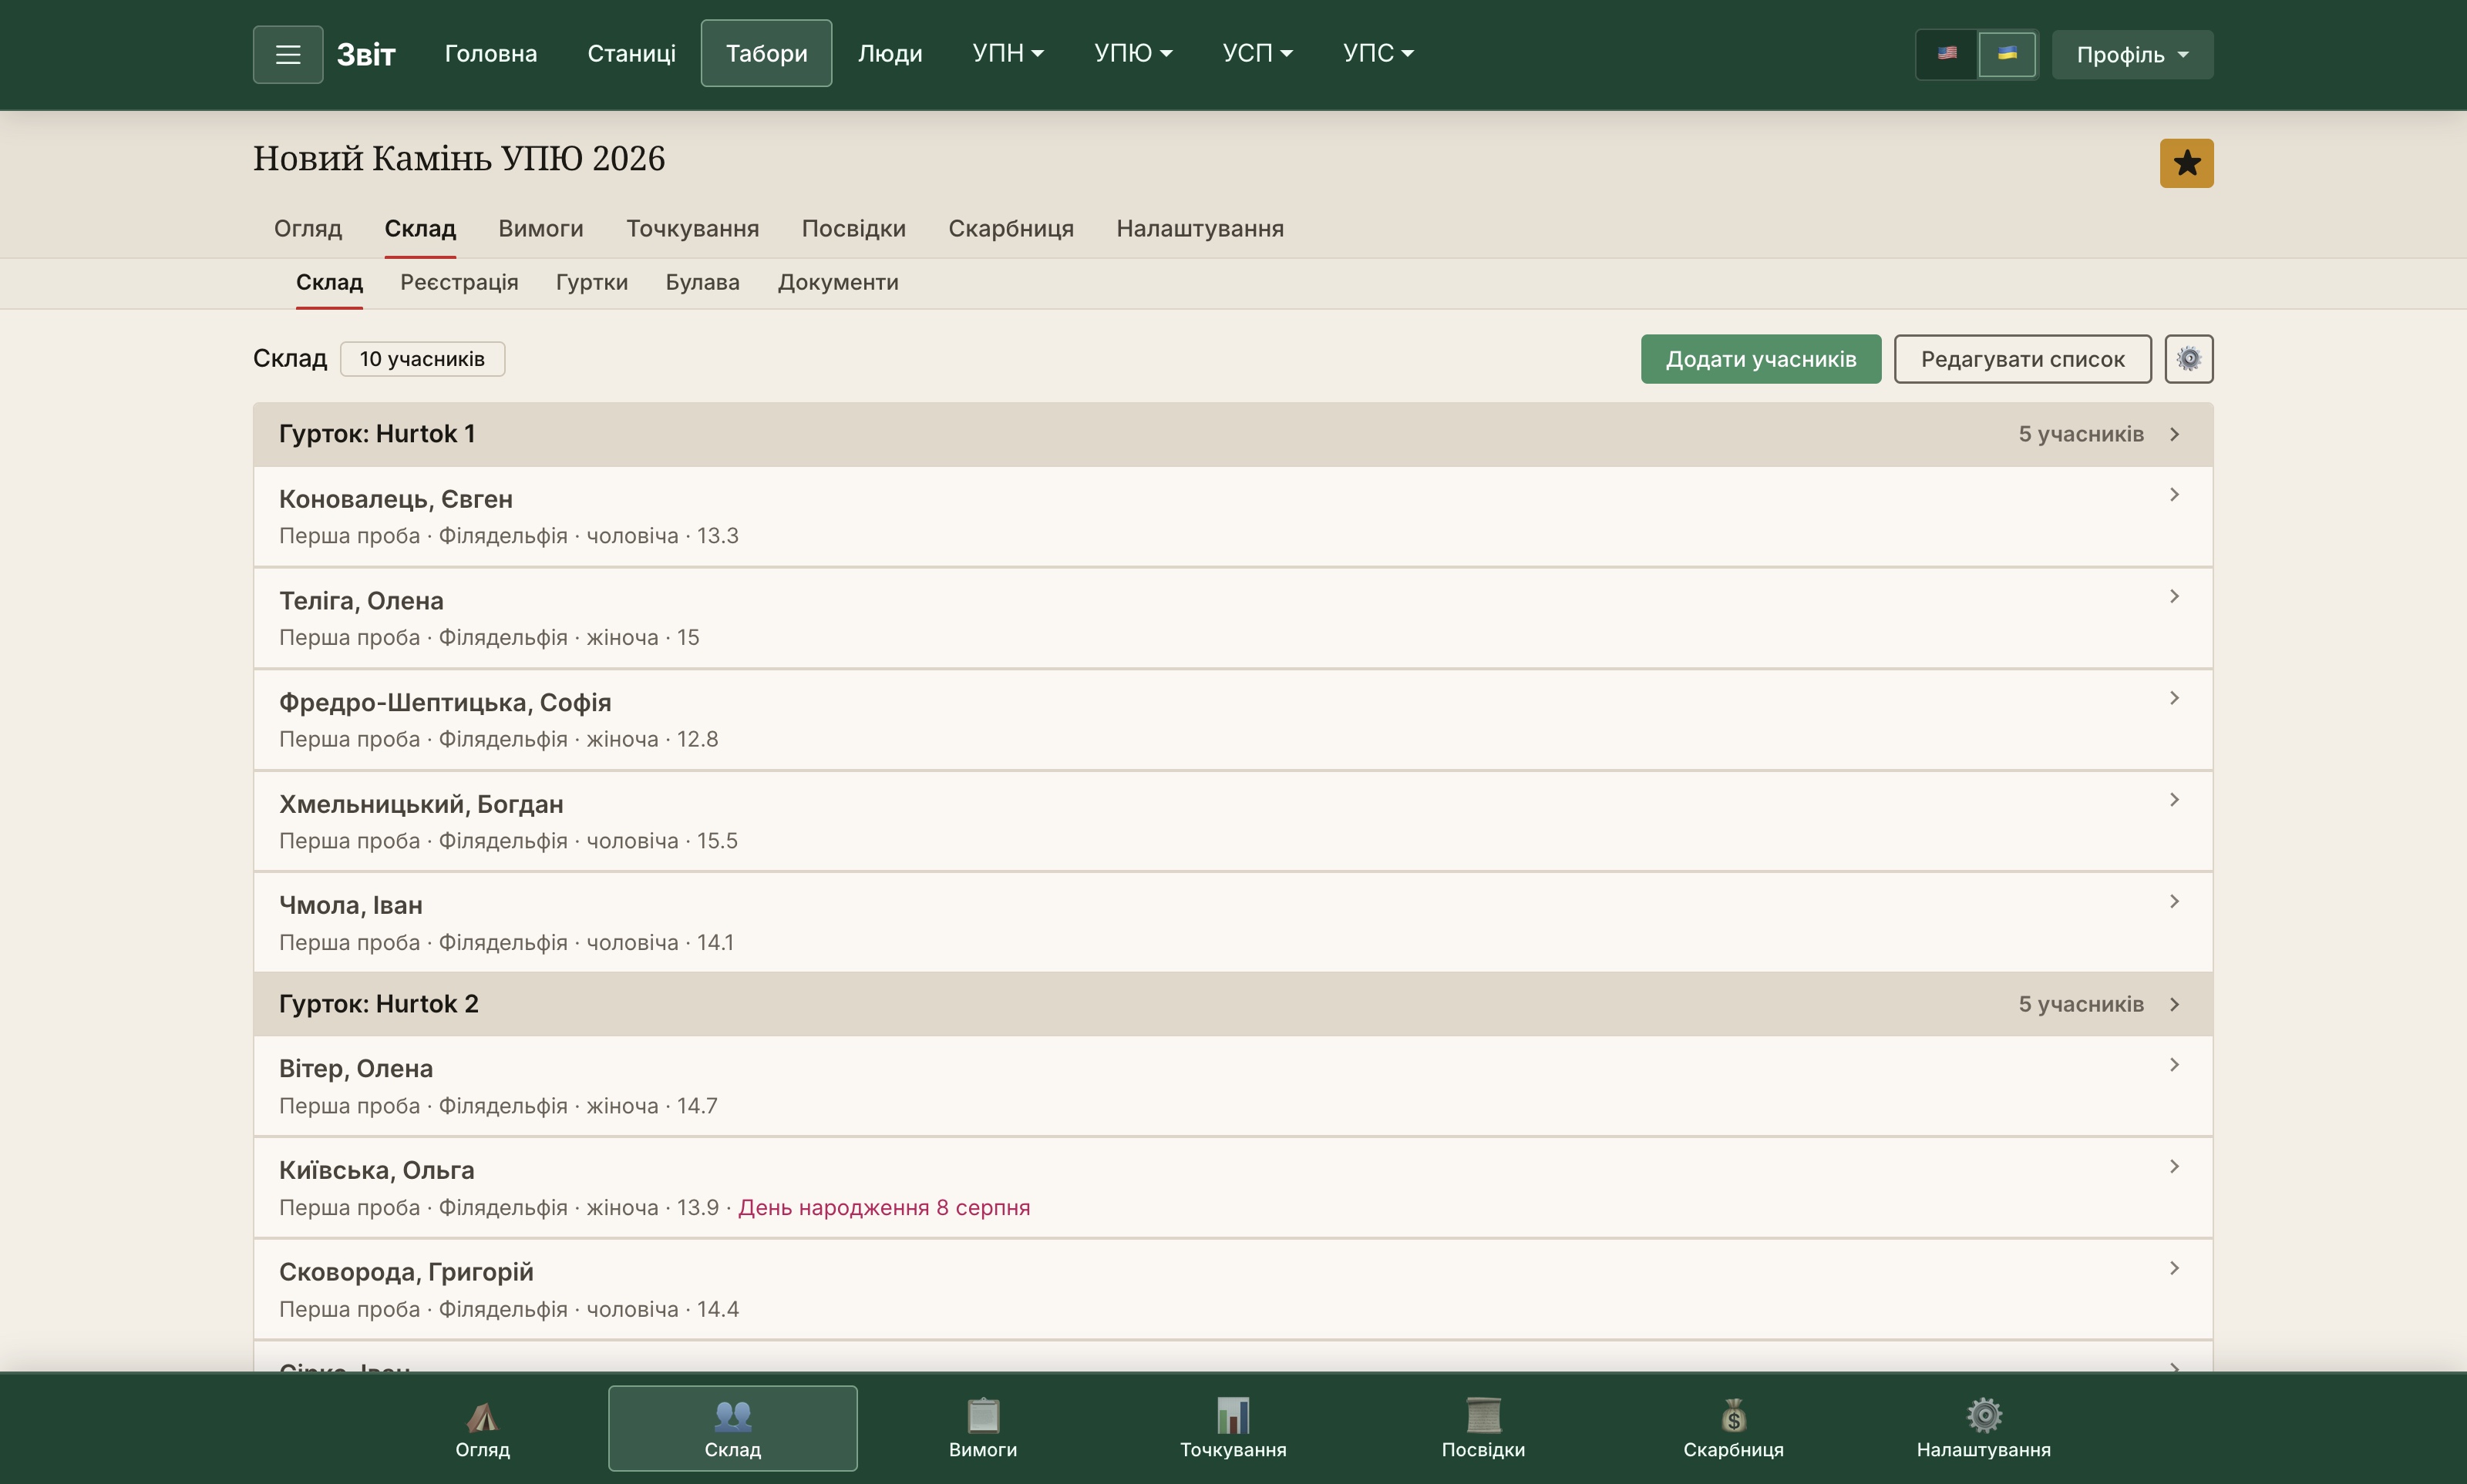The width and height of the screenshot is (2467, 1484).
Task: Expand the УПС dropdown menu
Action: coord(1378,53)
